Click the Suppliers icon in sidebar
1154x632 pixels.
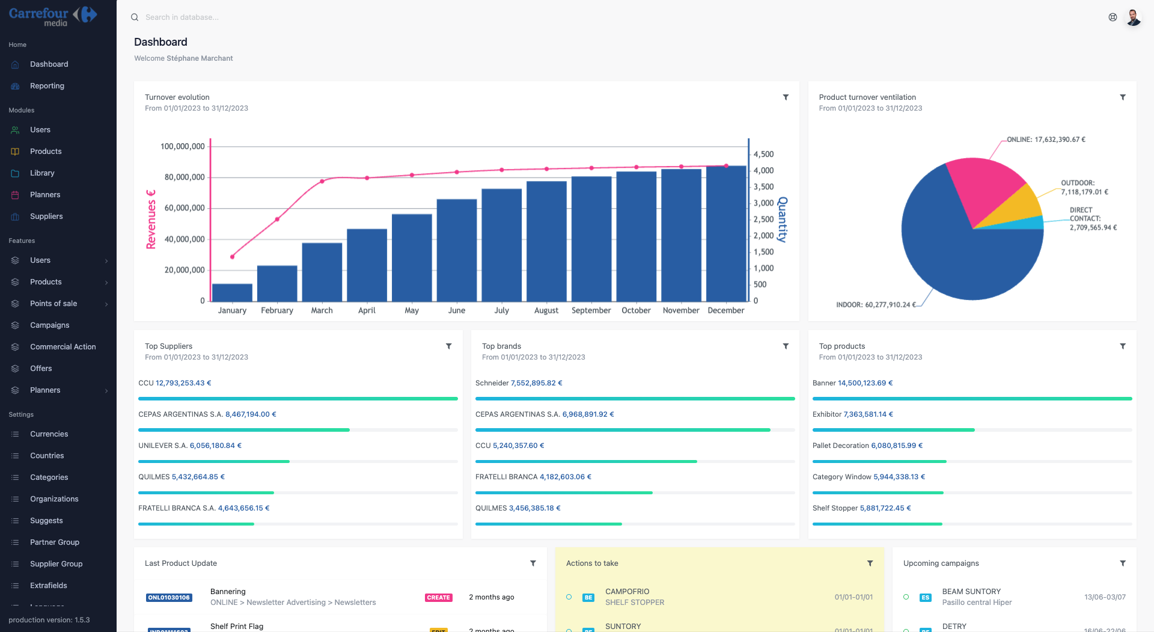(16, 216)
